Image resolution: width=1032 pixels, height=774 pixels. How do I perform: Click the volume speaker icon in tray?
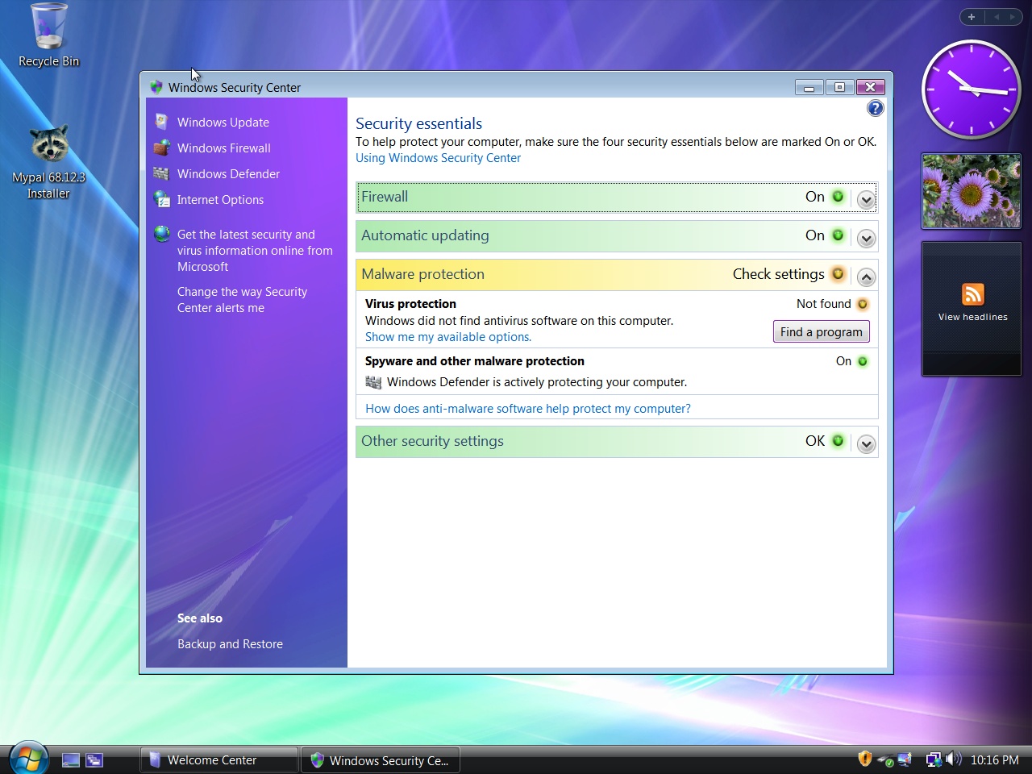tap(954, 759)
